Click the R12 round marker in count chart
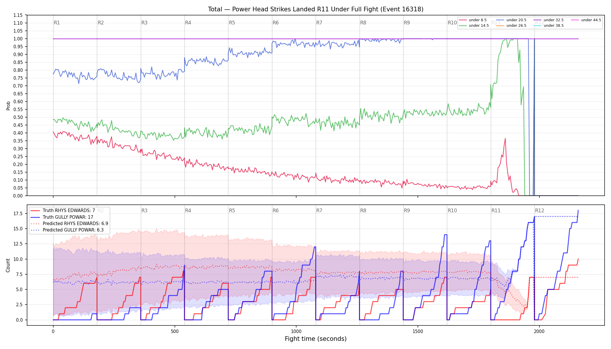This screenshot has height=349, width=611. pos(540,211)
